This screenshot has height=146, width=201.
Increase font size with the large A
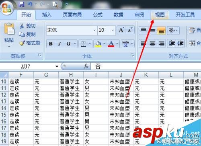pos(122,30)
